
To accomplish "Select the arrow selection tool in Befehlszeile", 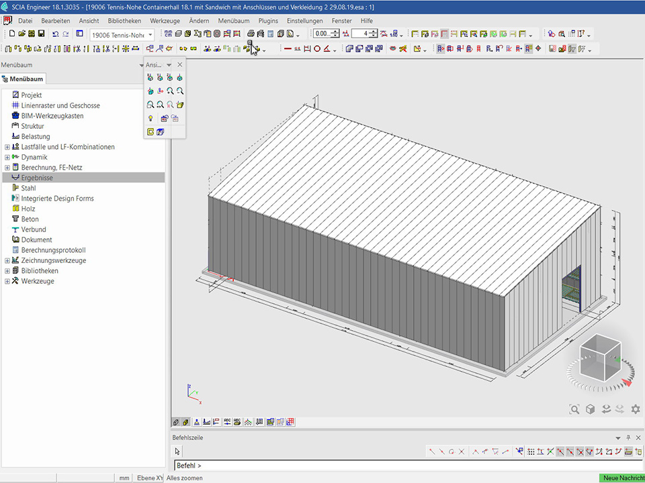I will (x=177, y=451).
